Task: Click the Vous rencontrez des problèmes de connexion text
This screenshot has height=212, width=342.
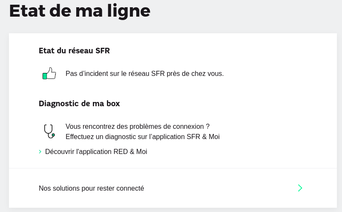Action: pos(138,127)
